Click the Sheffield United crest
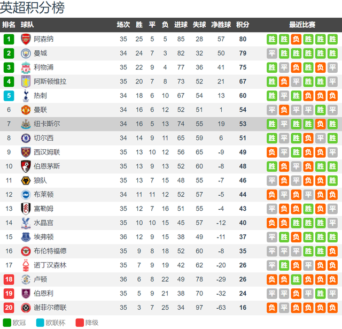Screen dimensions: 342x329 click(26, 308)
